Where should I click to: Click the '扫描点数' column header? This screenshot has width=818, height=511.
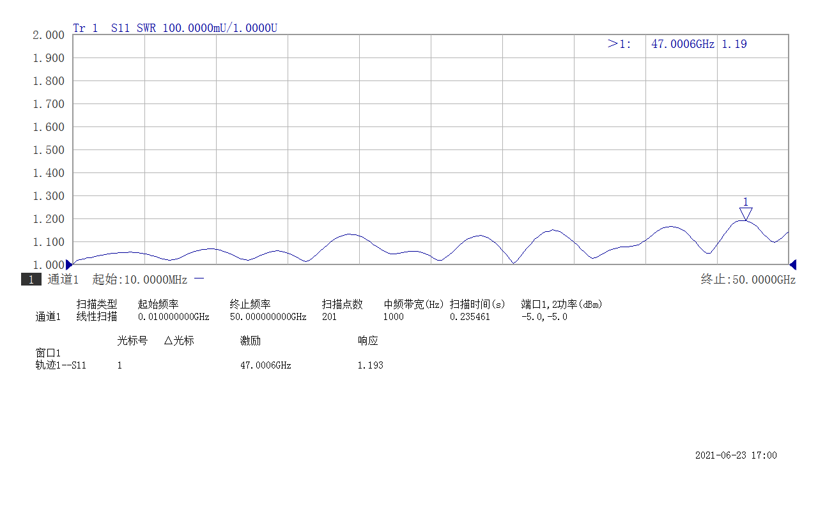pos(342,304)
